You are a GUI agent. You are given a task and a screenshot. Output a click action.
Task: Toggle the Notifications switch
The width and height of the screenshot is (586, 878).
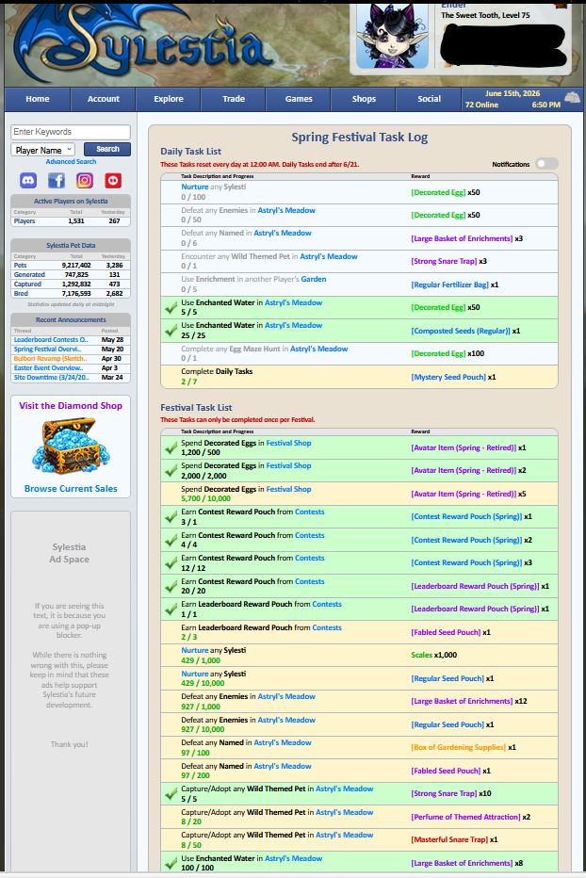click(546, 164)
